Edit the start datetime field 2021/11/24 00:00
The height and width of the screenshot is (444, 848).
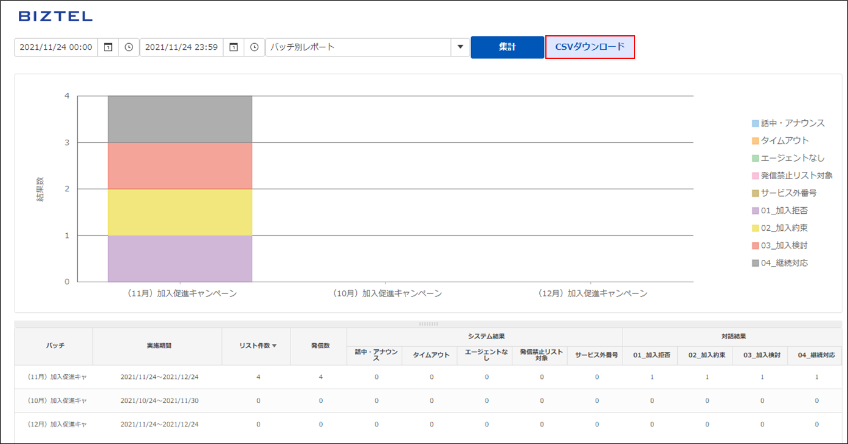[56, 47]
